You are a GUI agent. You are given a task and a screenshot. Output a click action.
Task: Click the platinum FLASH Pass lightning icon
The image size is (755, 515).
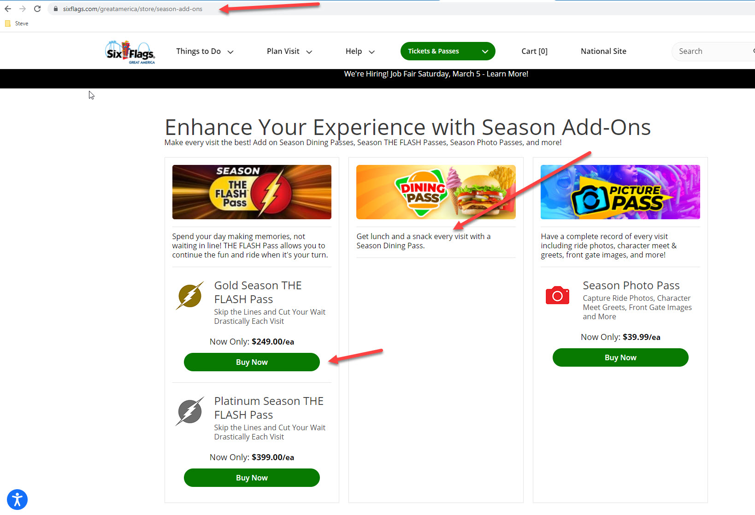pos(189,411)
